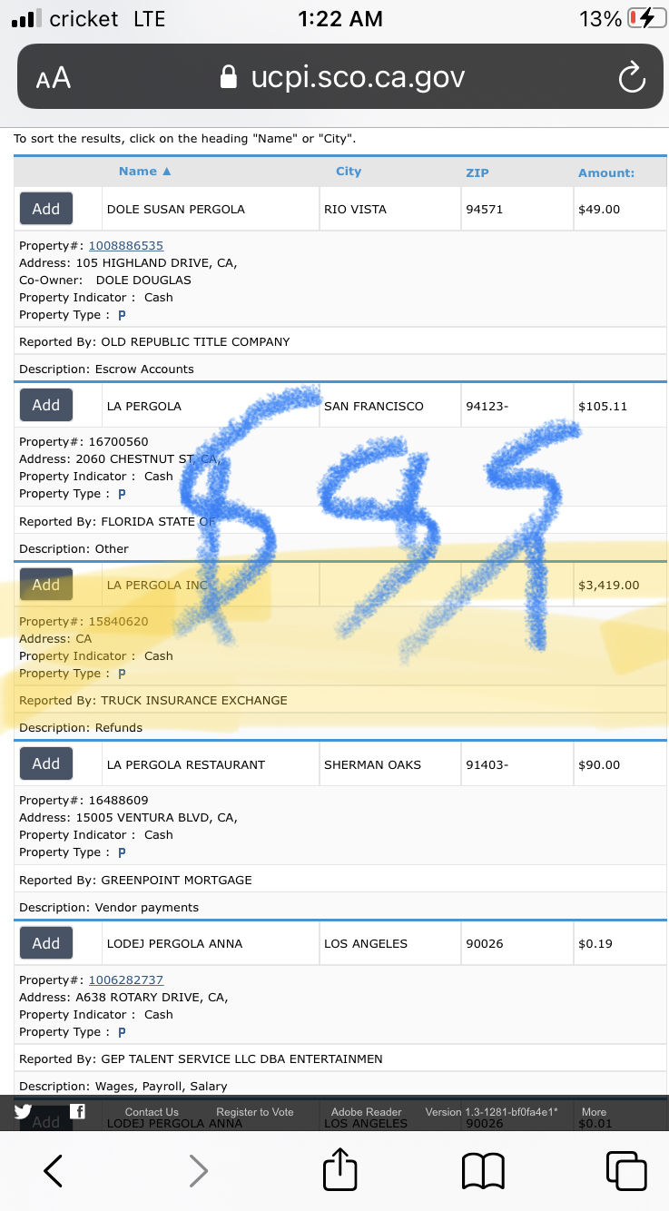Select Property# 15840620 text

84,622
